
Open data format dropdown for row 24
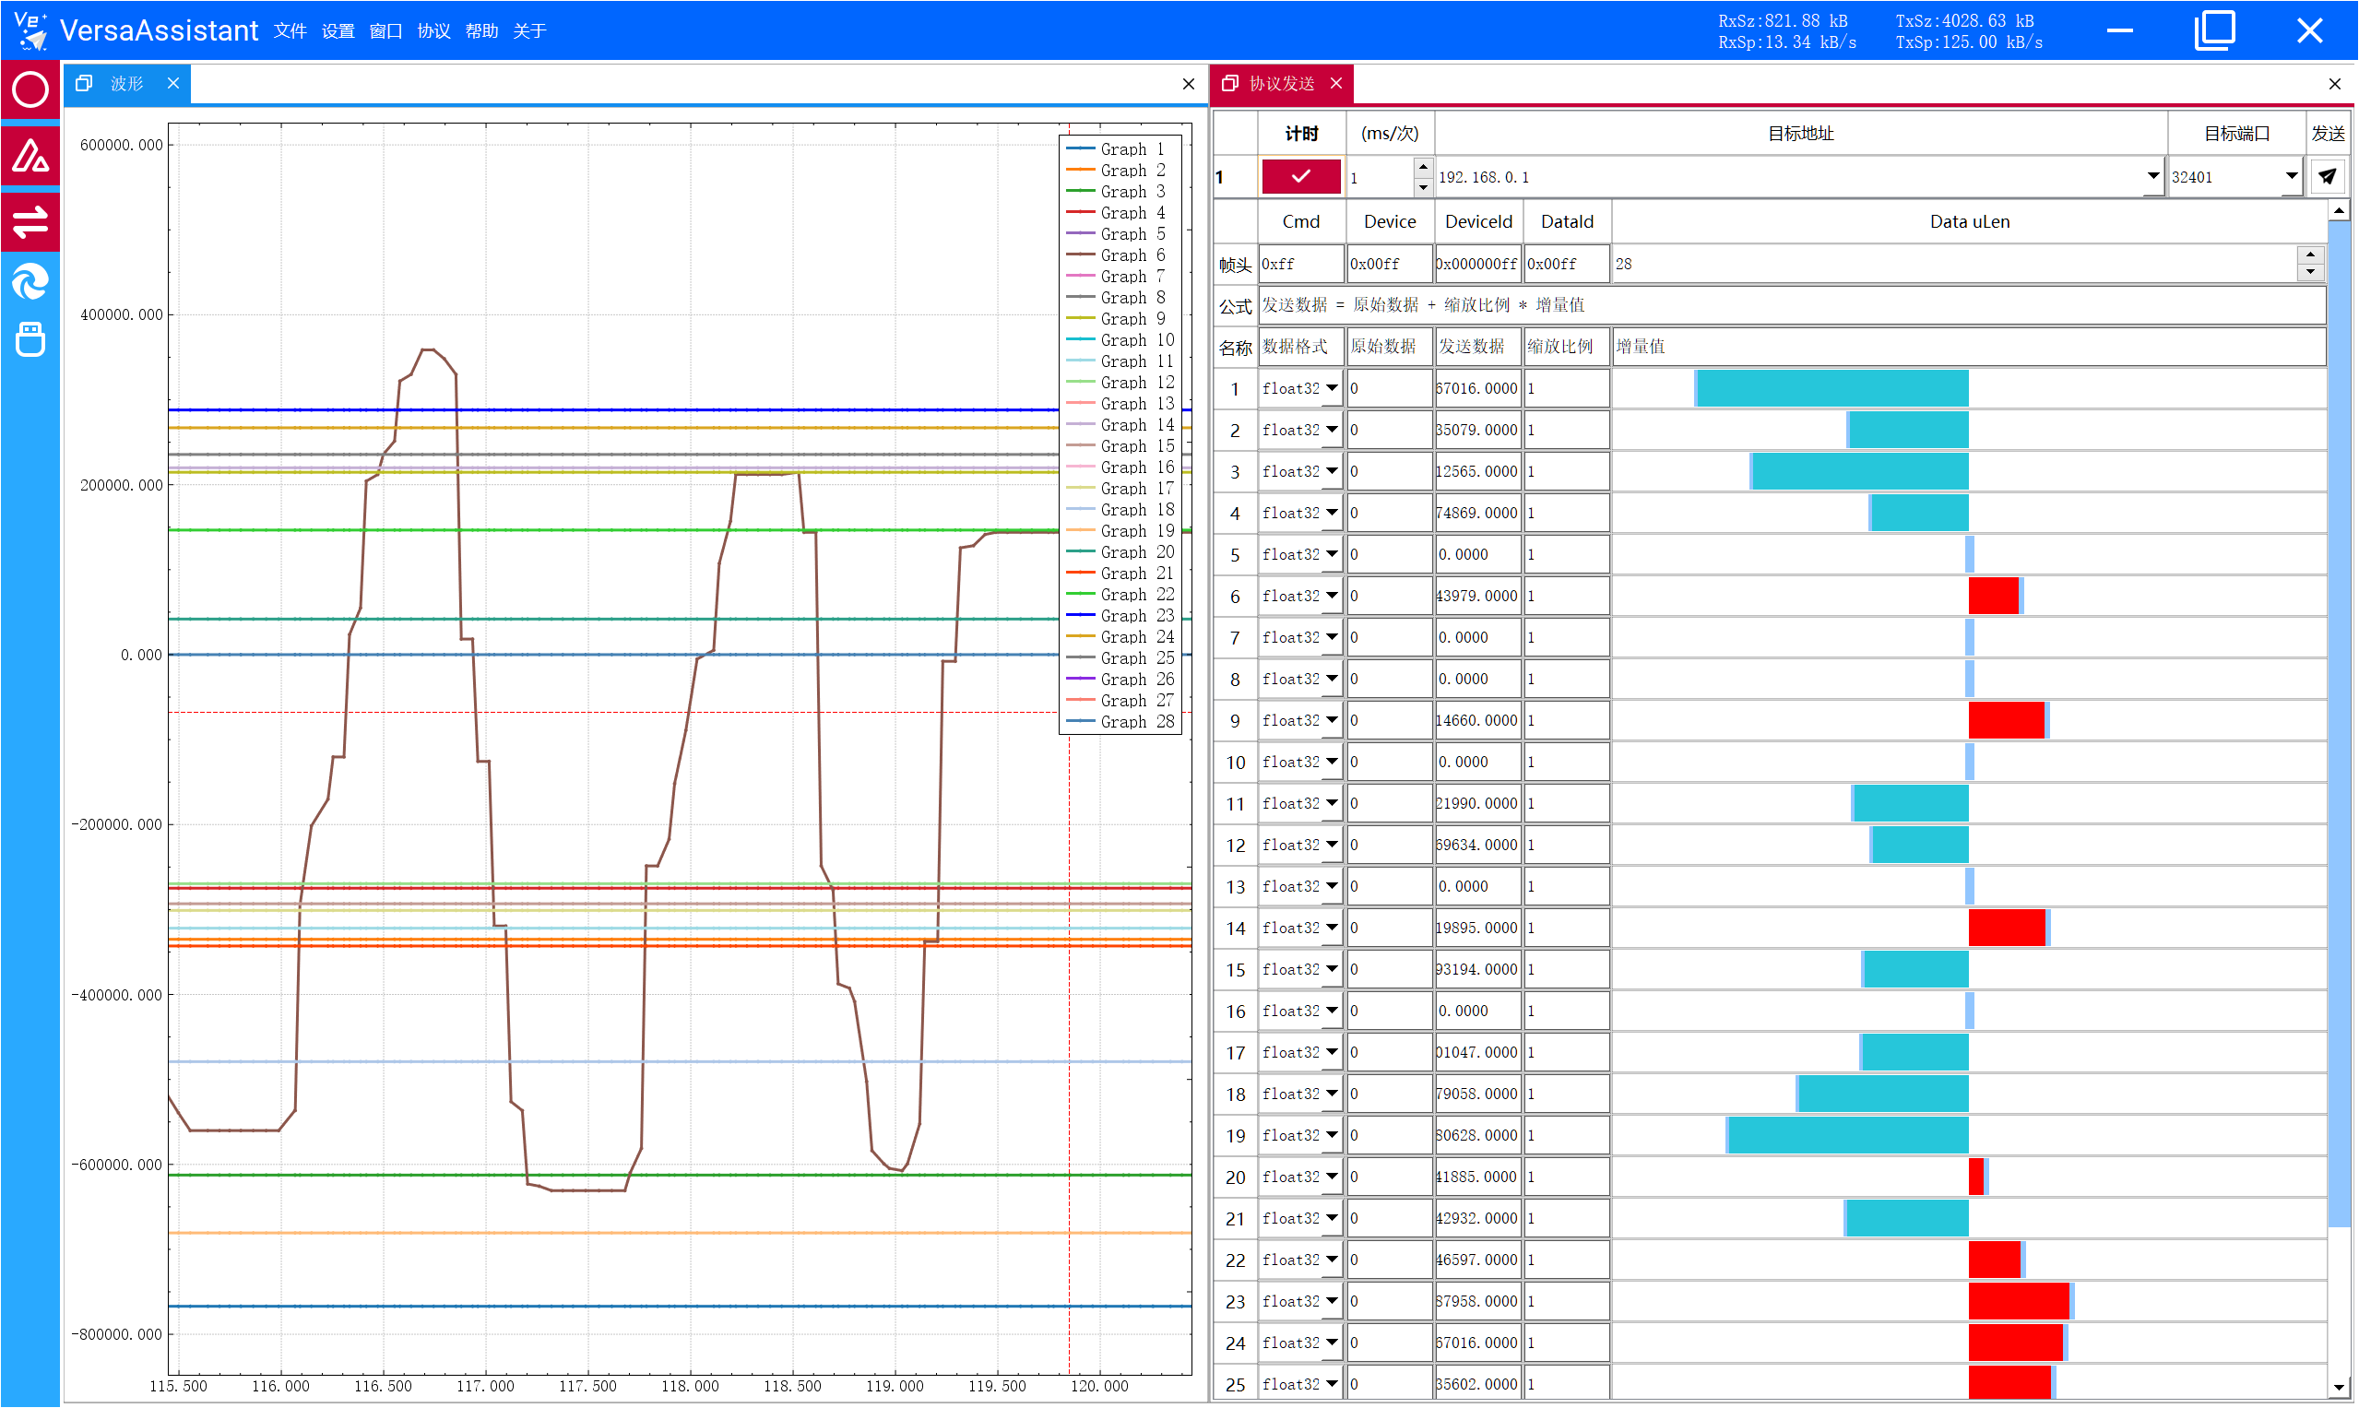(1333, 1343)
